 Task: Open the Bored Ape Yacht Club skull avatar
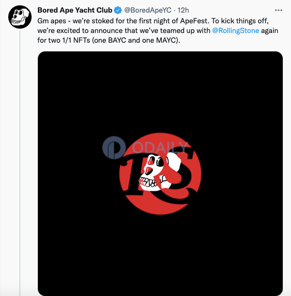[20, 17]
